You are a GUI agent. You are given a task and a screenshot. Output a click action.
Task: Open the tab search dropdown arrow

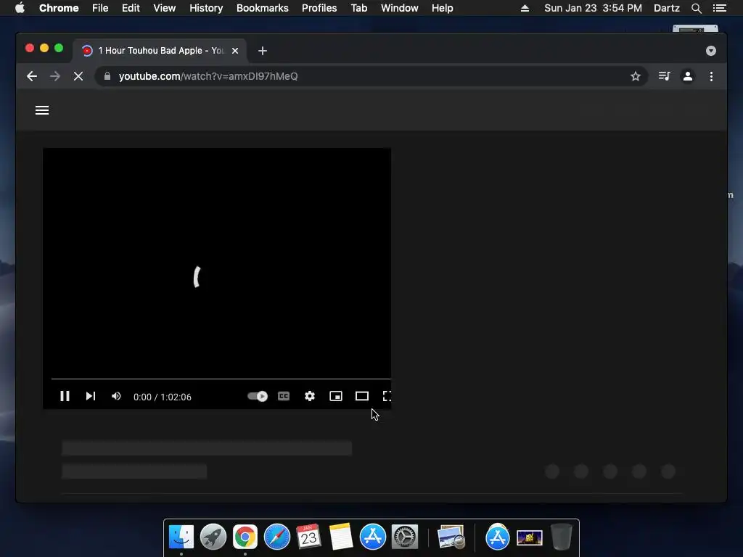[x=711, y=51]
